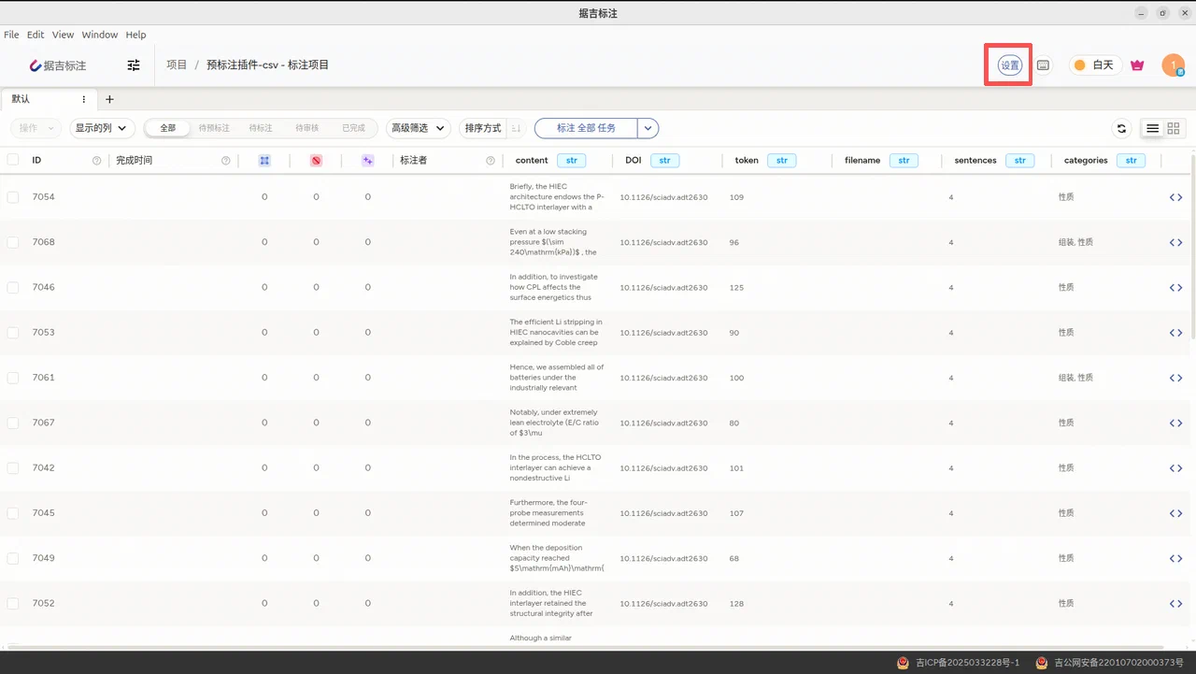The image size is (1196, 674).
Task: Click the sliders icon beside the logo
Action: click(x=134, y=65)
